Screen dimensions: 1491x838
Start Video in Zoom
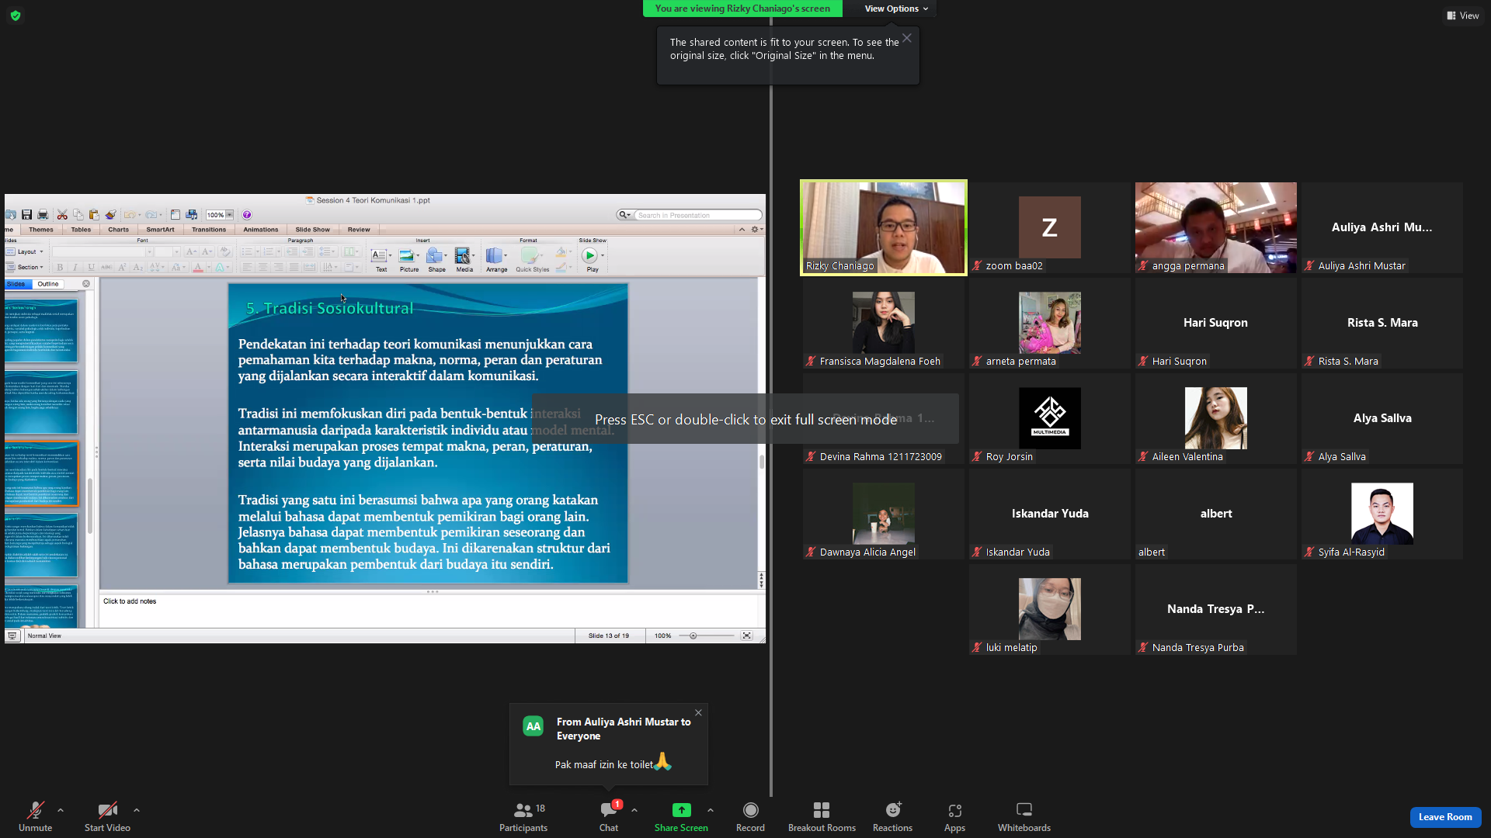[107, 817]
